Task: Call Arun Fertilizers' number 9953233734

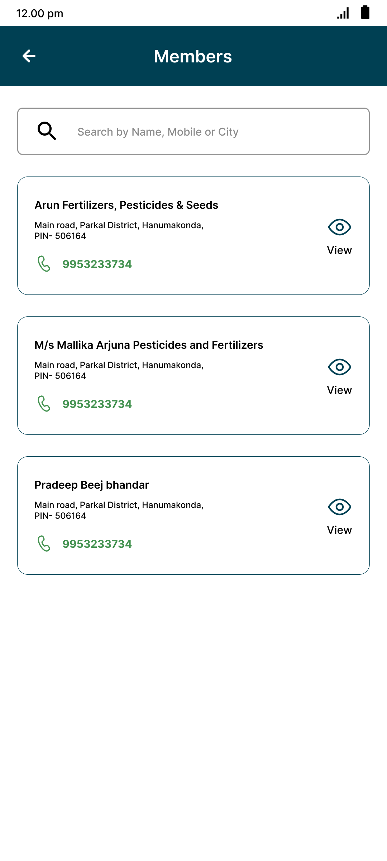Action: coord(97,264)
